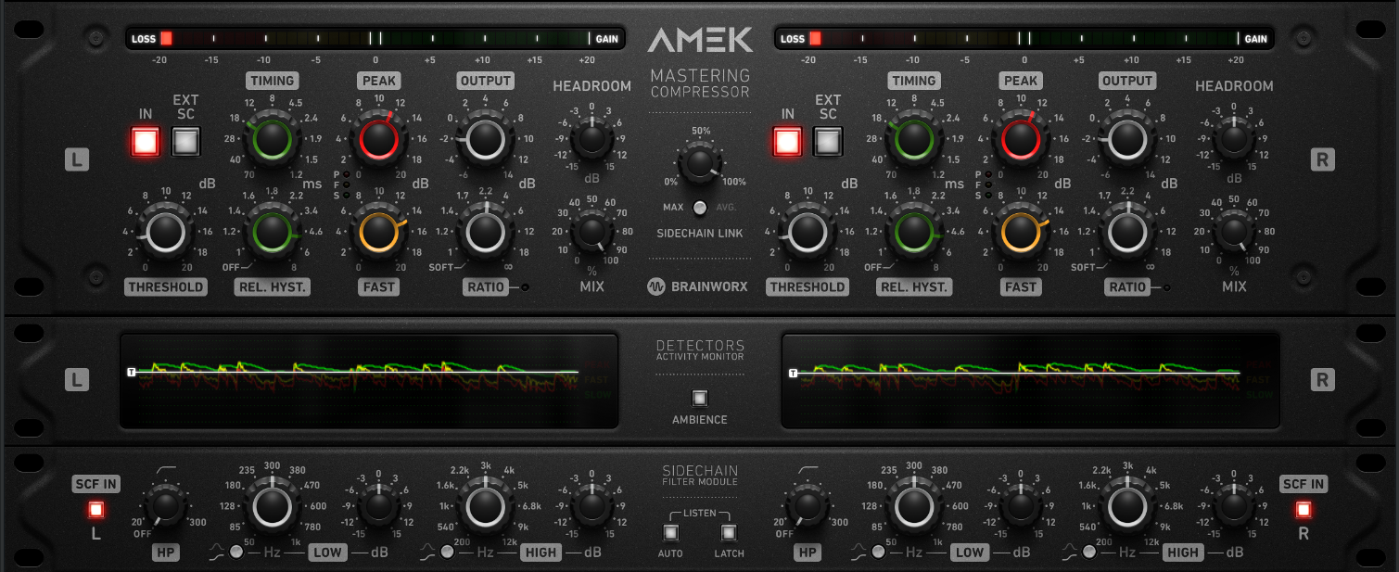
Task: Click the R badge beside right detector display
Action: coord(1323,379)
